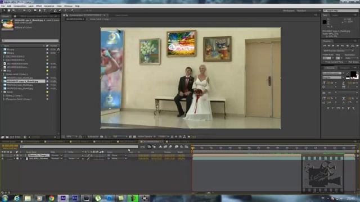Toggle the loop option in Preview panel
This screenshot has width=360, height=202.
coord(353,46)
